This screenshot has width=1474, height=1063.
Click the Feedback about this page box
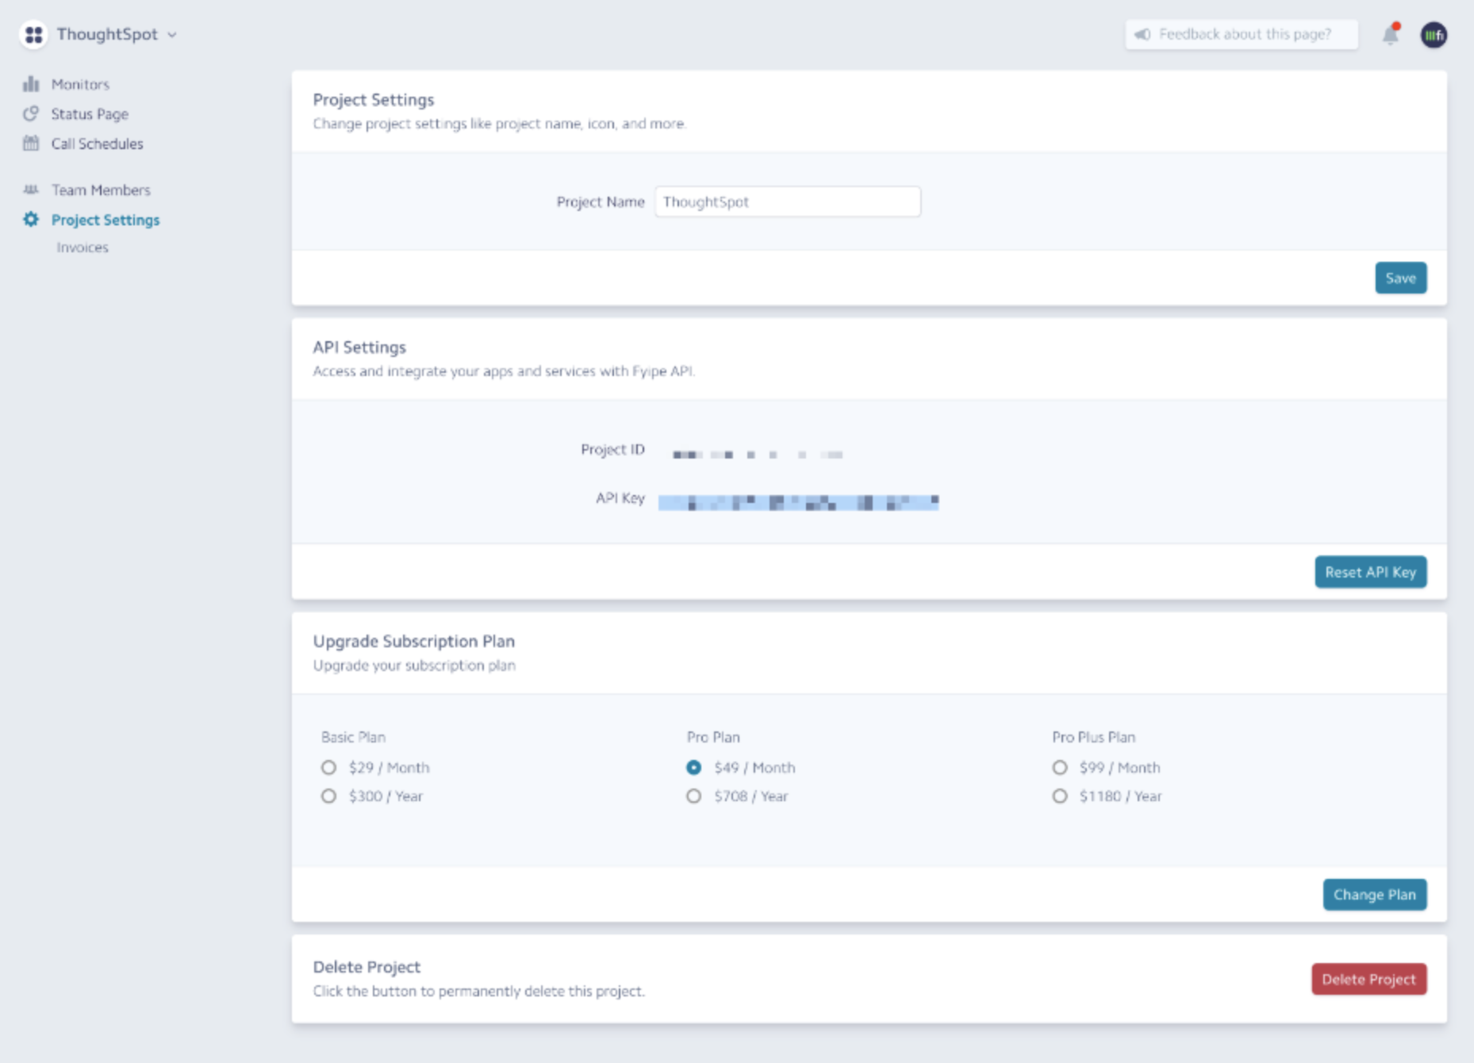coord(1242,34)
